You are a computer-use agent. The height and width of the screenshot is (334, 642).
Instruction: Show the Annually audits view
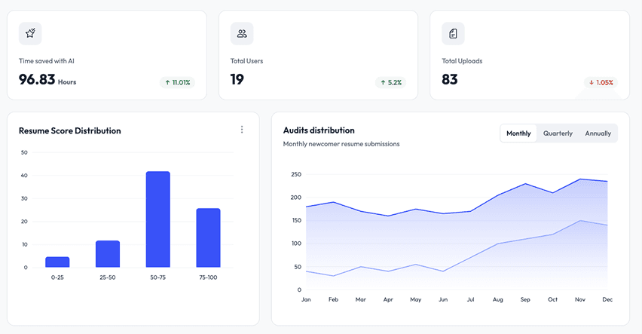click(x=598, y=133)
